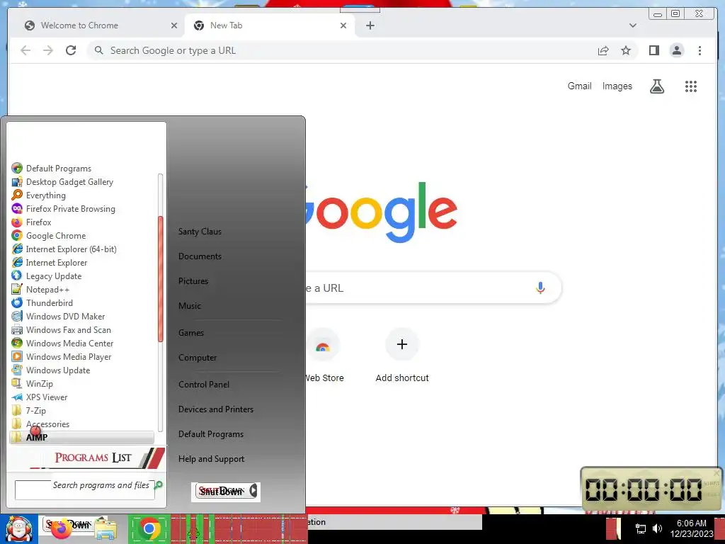Open the tab search chevron
Image resolution: width=725 pixels, height=544 pixels.
(633, 25)
